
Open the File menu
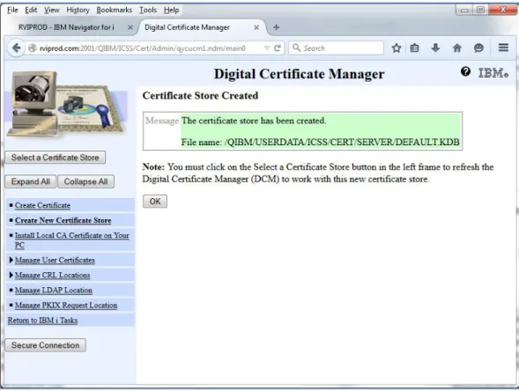(12, 10)
